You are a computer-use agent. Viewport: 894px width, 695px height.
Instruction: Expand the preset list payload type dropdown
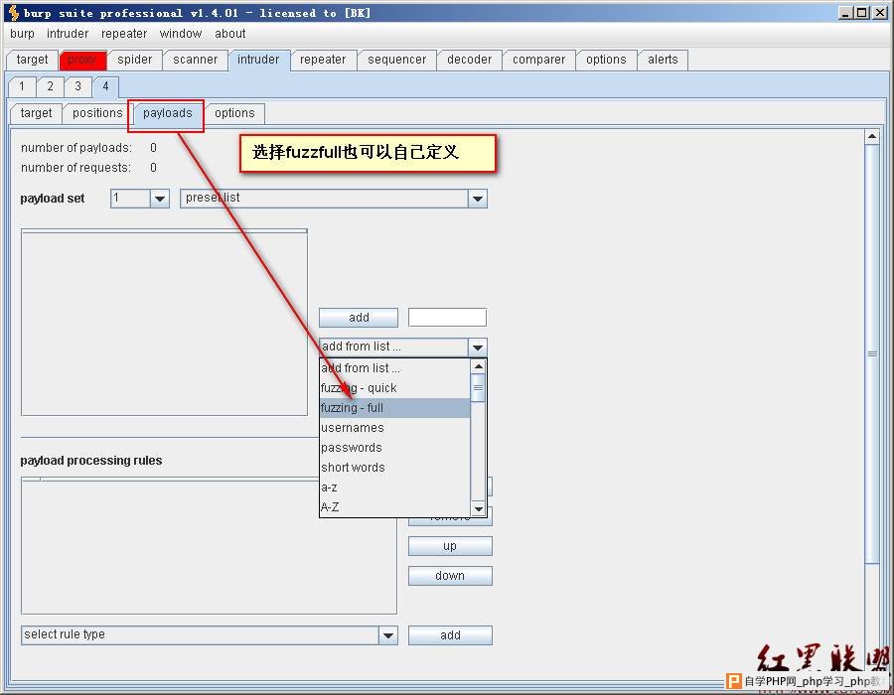(x=477, y=199)
